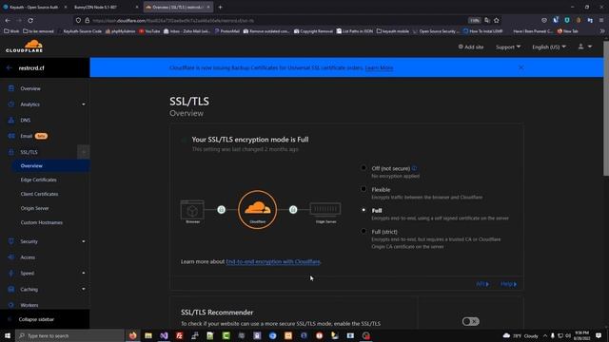The image size is (609, 342).
Task: Click Add site in the header
Action: tap(471, 47)
